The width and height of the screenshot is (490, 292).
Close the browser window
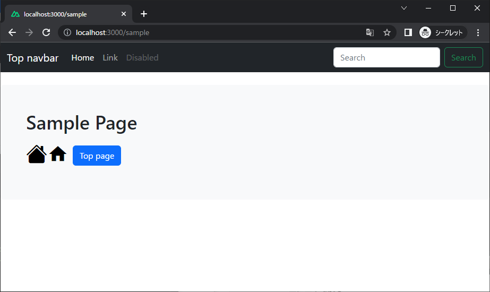tap(477, 8)
